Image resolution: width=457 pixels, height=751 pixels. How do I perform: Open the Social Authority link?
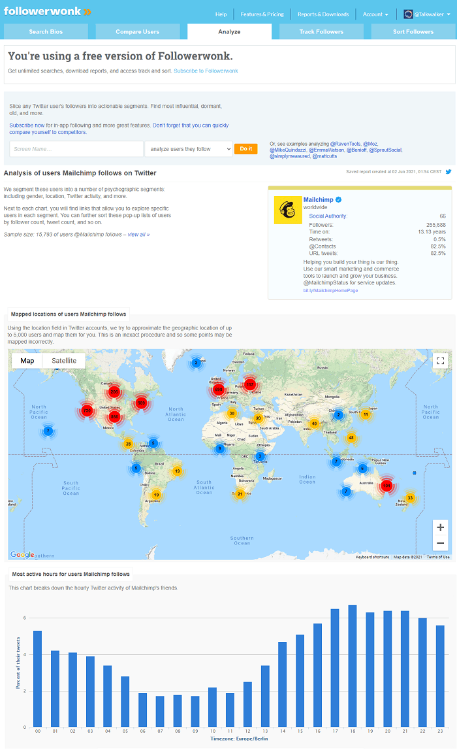(x=328, y=216)
